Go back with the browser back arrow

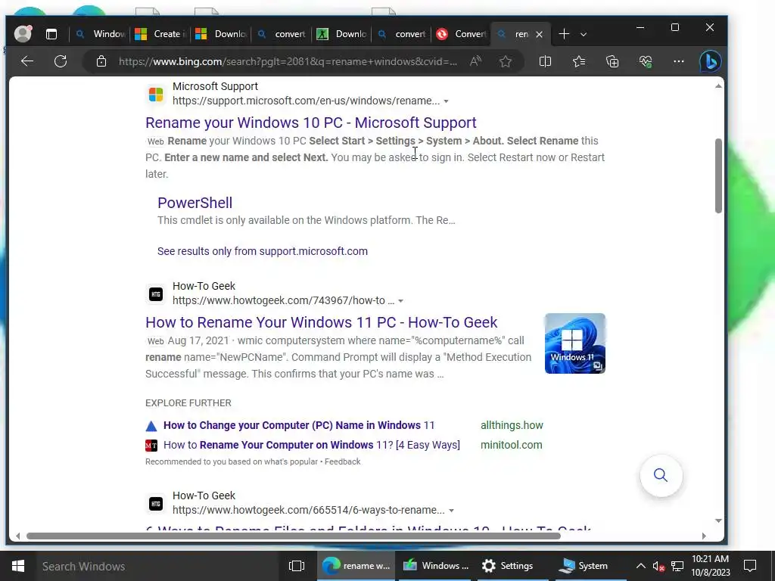(27, 61)
